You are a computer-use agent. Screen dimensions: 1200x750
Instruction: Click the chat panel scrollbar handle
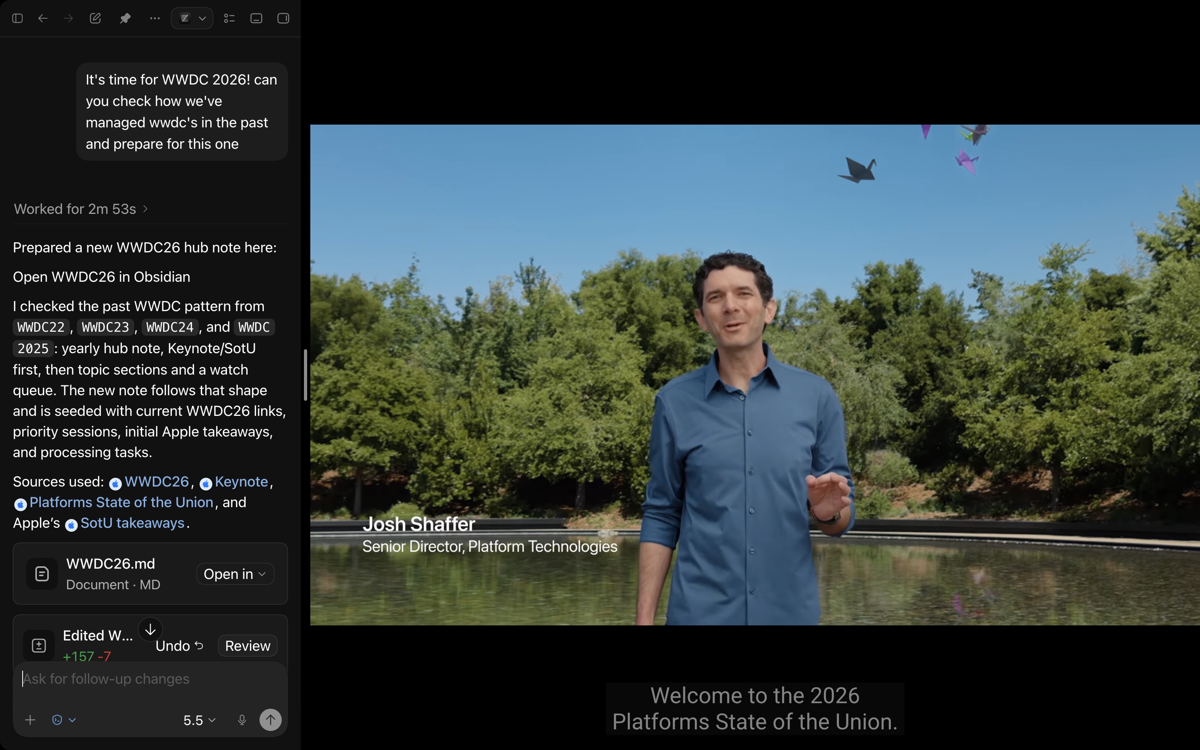[306, 375]
